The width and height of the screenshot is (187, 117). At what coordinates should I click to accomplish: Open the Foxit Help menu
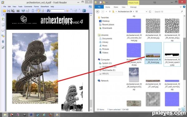[52, 7]
